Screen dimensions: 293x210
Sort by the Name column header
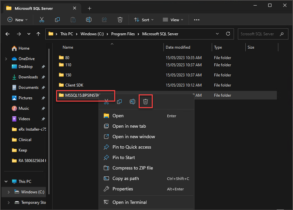coord(68,47)
